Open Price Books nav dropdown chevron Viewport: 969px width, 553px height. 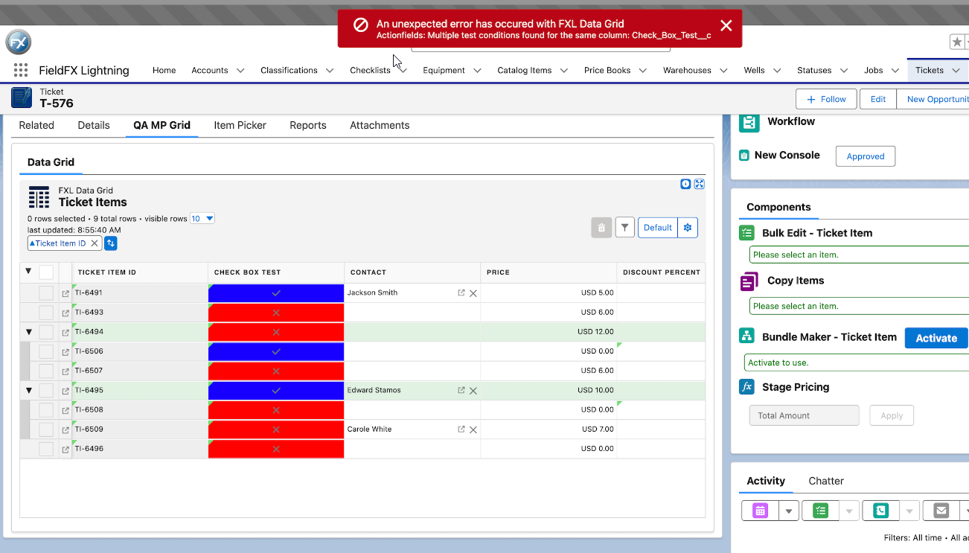pyautogui.click(x=642, y=71)
